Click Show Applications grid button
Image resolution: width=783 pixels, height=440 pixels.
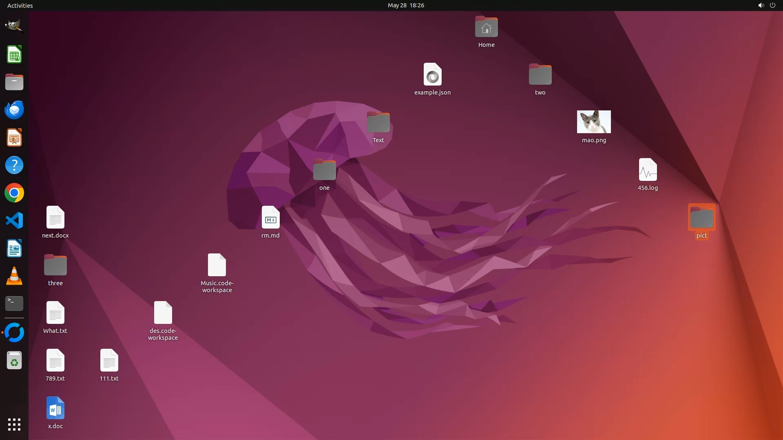(x=14, y=425)
